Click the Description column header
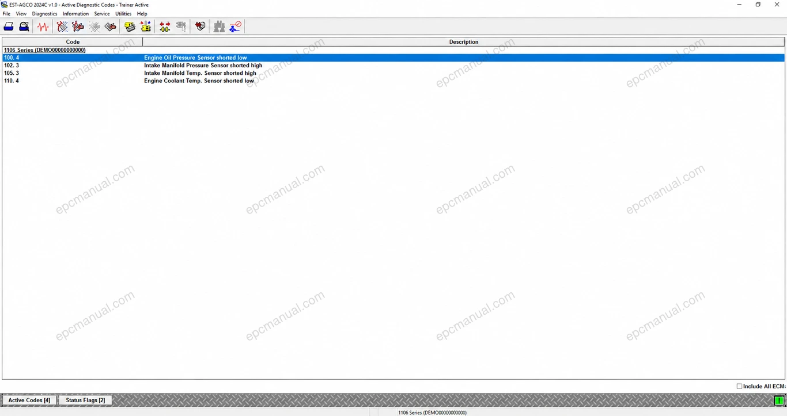787x416 pixels. (x=464, y=42)
